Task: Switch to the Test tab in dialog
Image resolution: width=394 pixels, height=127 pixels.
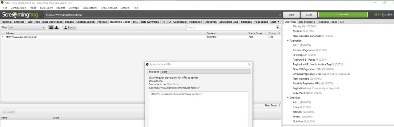Action: 165,72
